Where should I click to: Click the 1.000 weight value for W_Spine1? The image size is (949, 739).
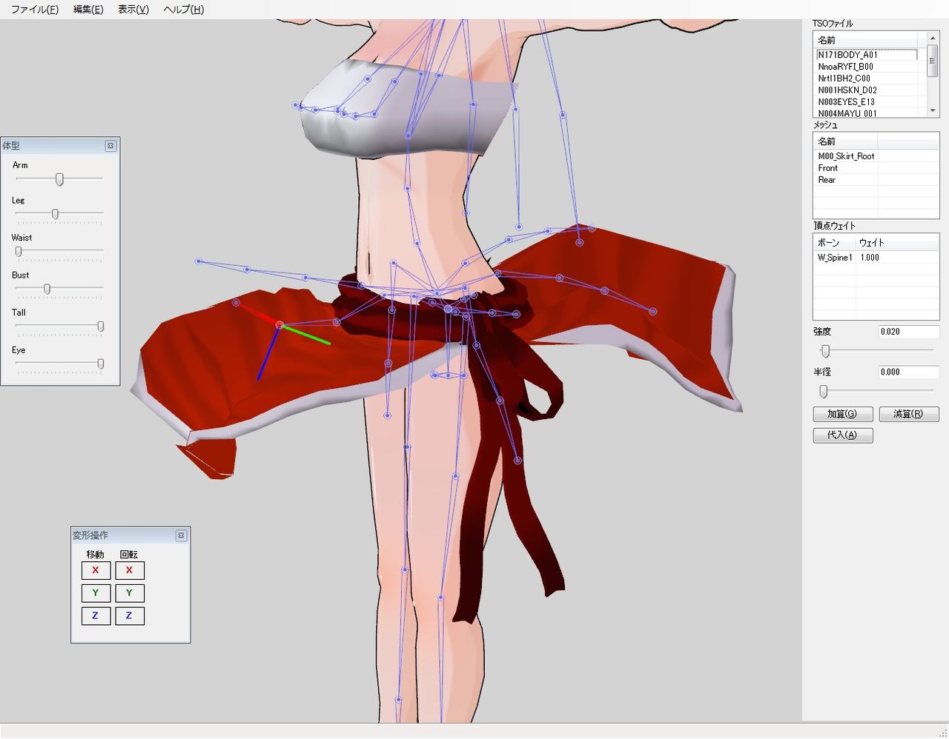pos(870,258)
